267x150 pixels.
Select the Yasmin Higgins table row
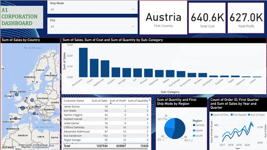(x=106, y=115)
